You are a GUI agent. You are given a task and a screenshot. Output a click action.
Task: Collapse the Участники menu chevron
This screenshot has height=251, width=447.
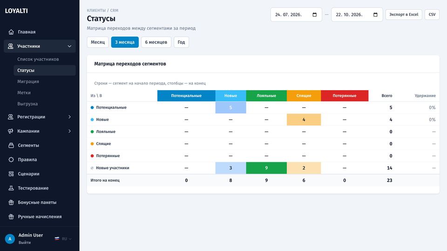[69, 46]
